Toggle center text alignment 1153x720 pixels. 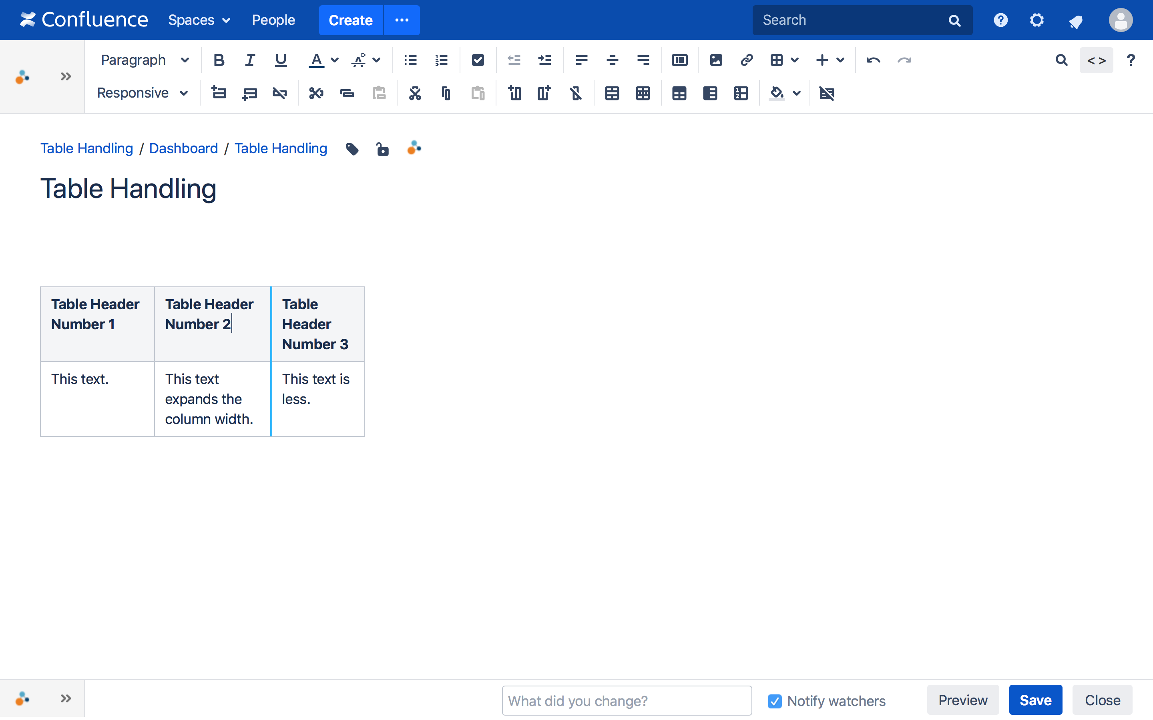pyautogui.click(x=612, y=60)
